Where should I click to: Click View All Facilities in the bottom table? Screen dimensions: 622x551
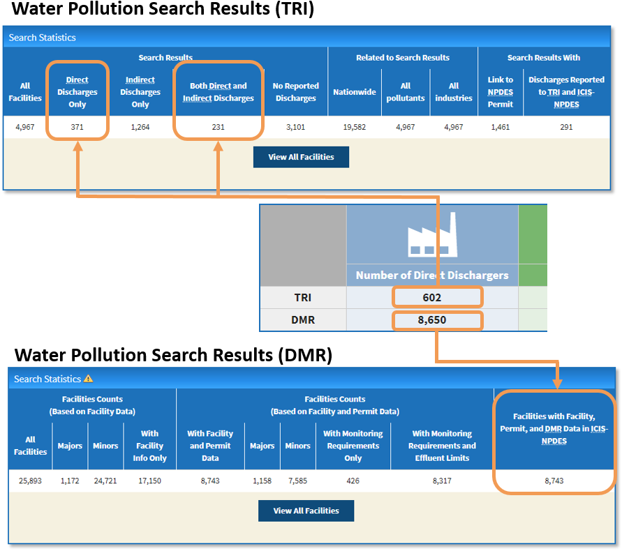(306, 511)
